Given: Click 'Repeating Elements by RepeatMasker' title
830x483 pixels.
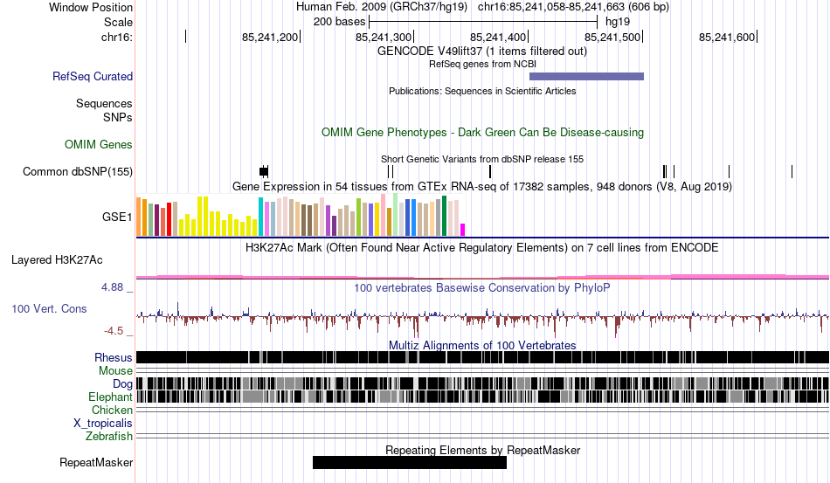Looking at the screenshot, I should [482, 450].
